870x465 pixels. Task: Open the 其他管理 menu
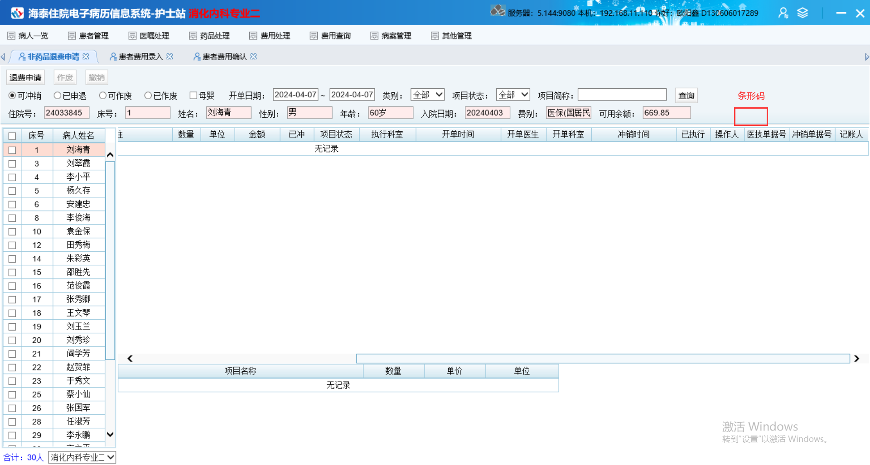(x=452, y=36)
